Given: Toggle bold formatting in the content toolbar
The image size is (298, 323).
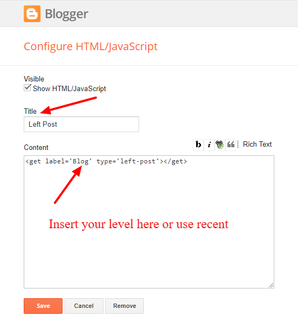Looking at the screenshot, I should click(x=198, y=145).
